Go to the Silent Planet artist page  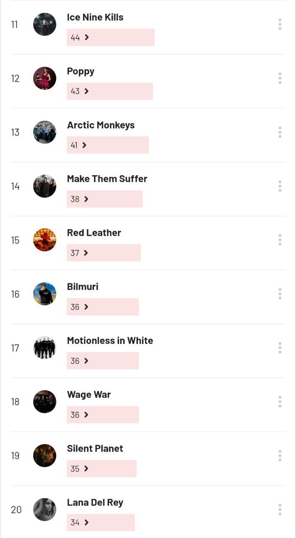tap(95, 448)
